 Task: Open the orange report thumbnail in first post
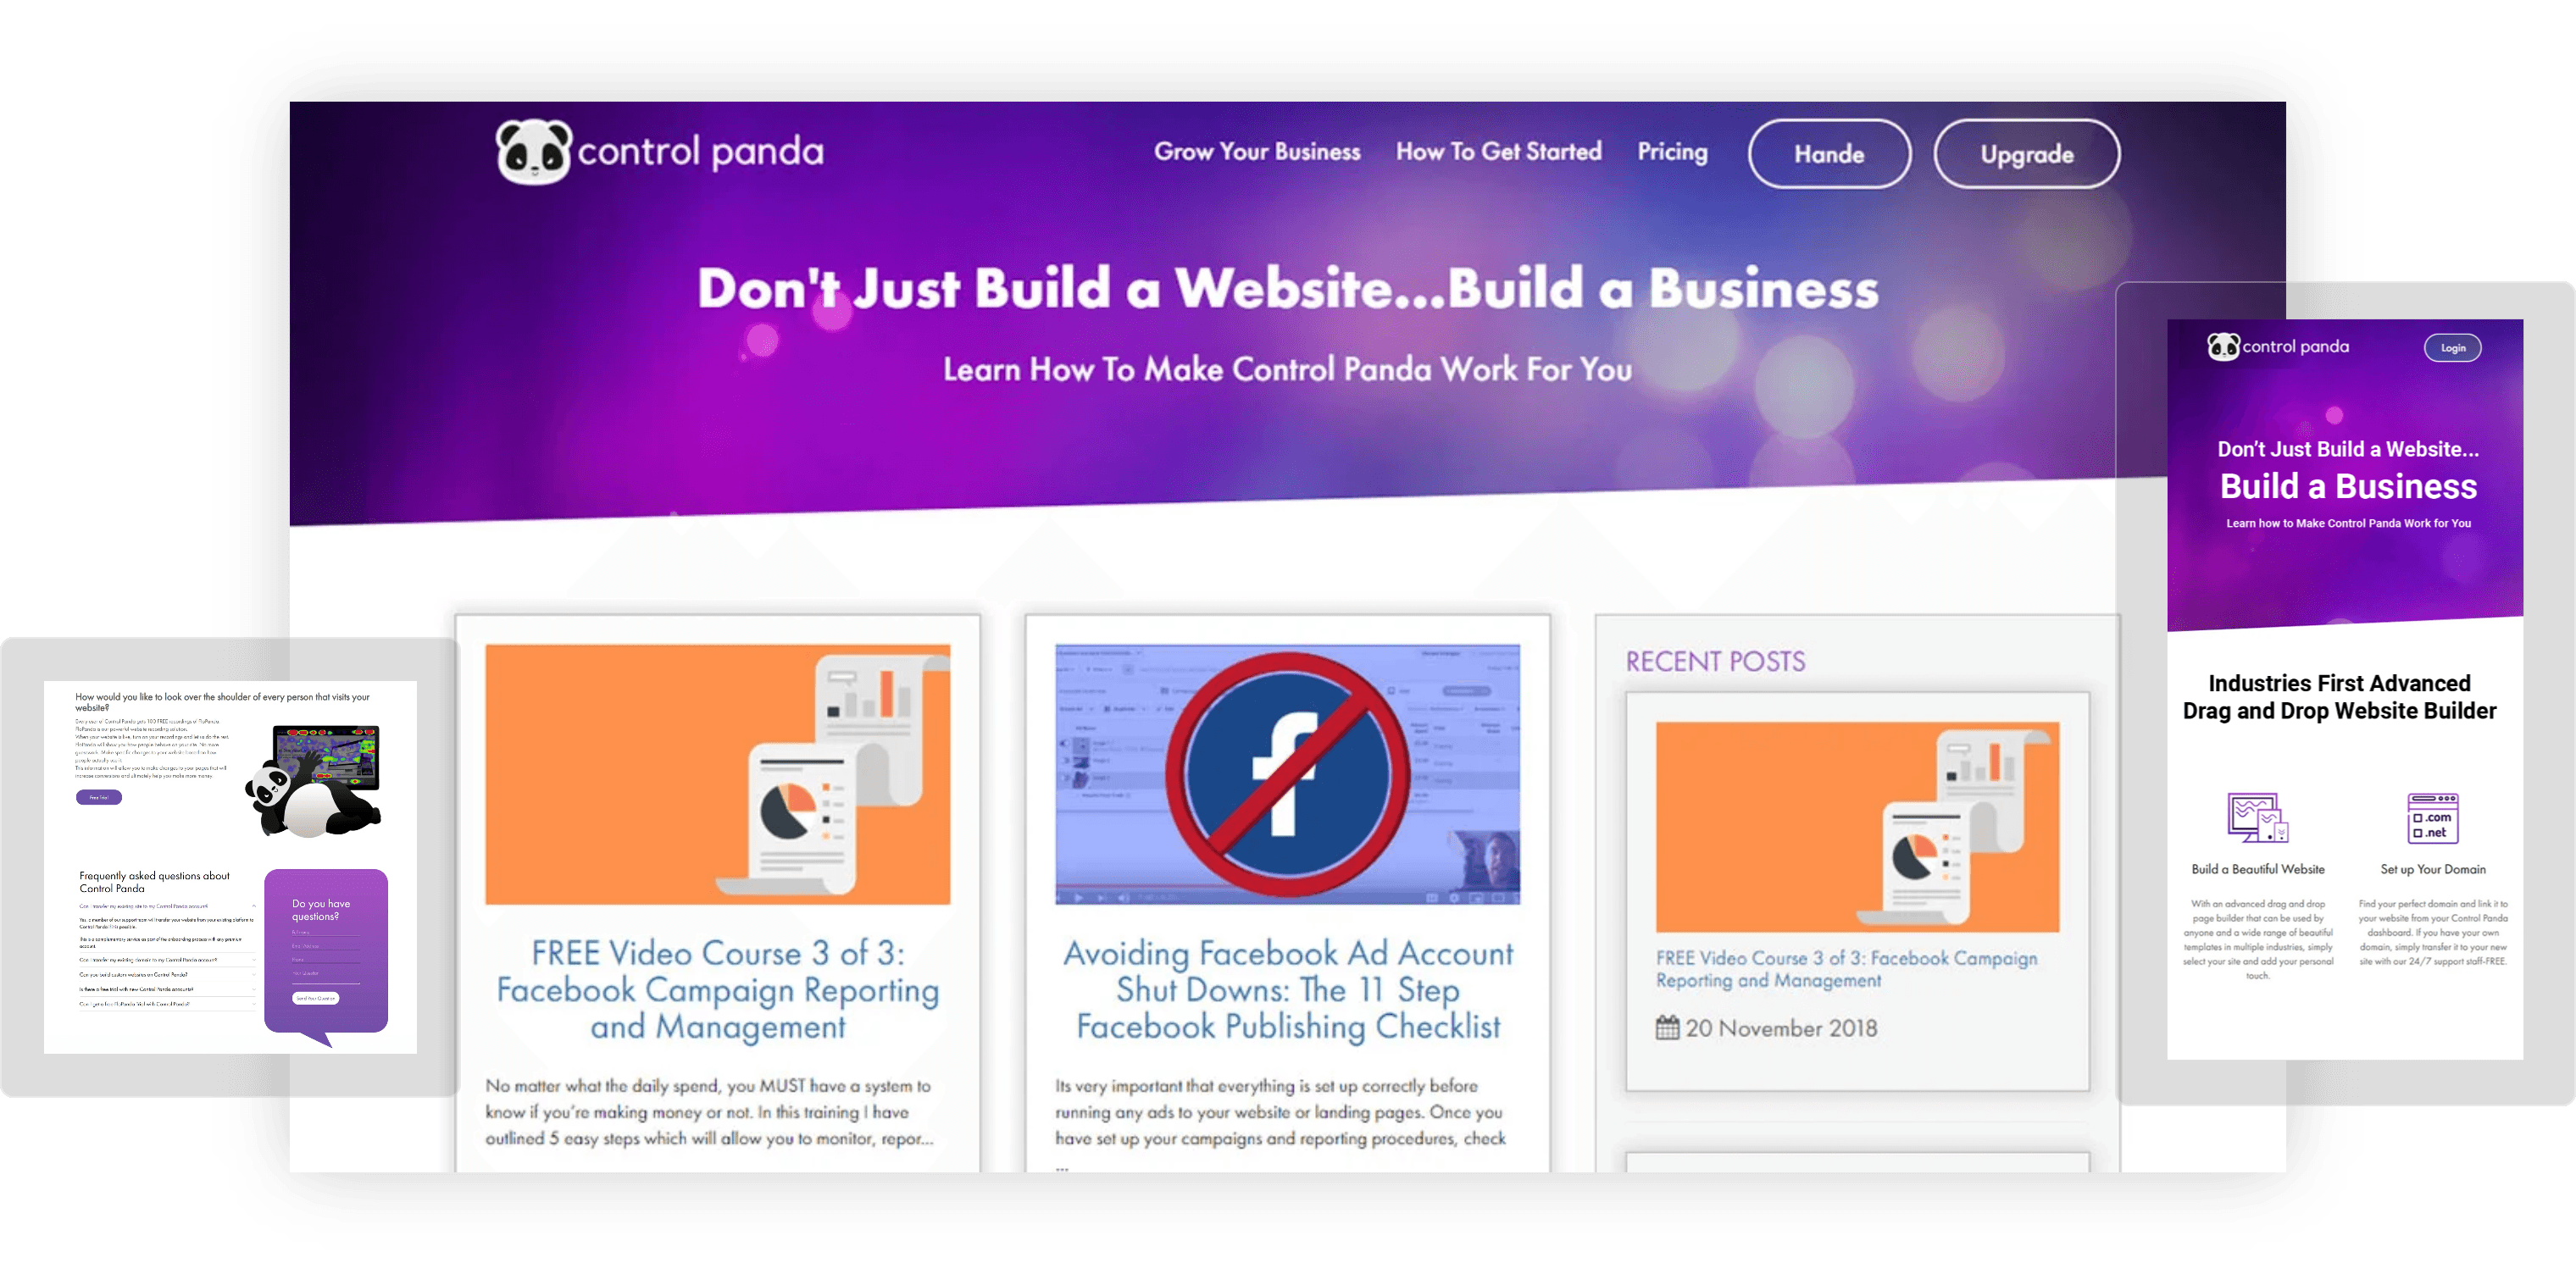717,774
